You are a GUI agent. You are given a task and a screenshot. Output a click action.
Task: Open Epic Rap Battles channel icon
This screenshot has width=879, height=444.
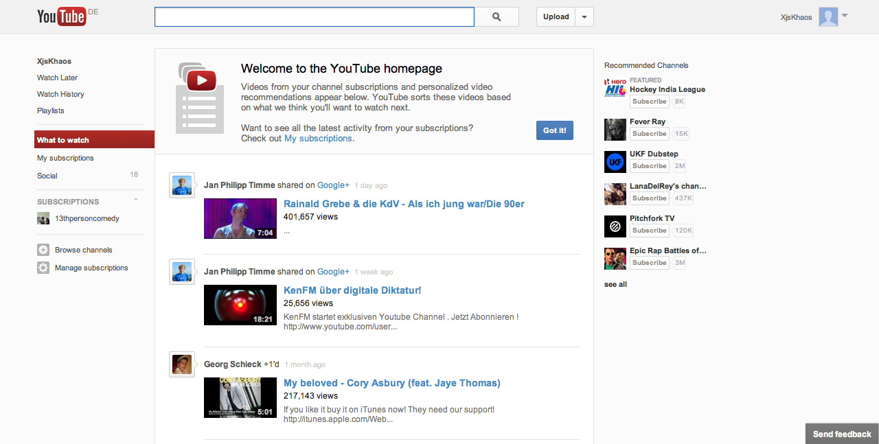click(615, 259)
